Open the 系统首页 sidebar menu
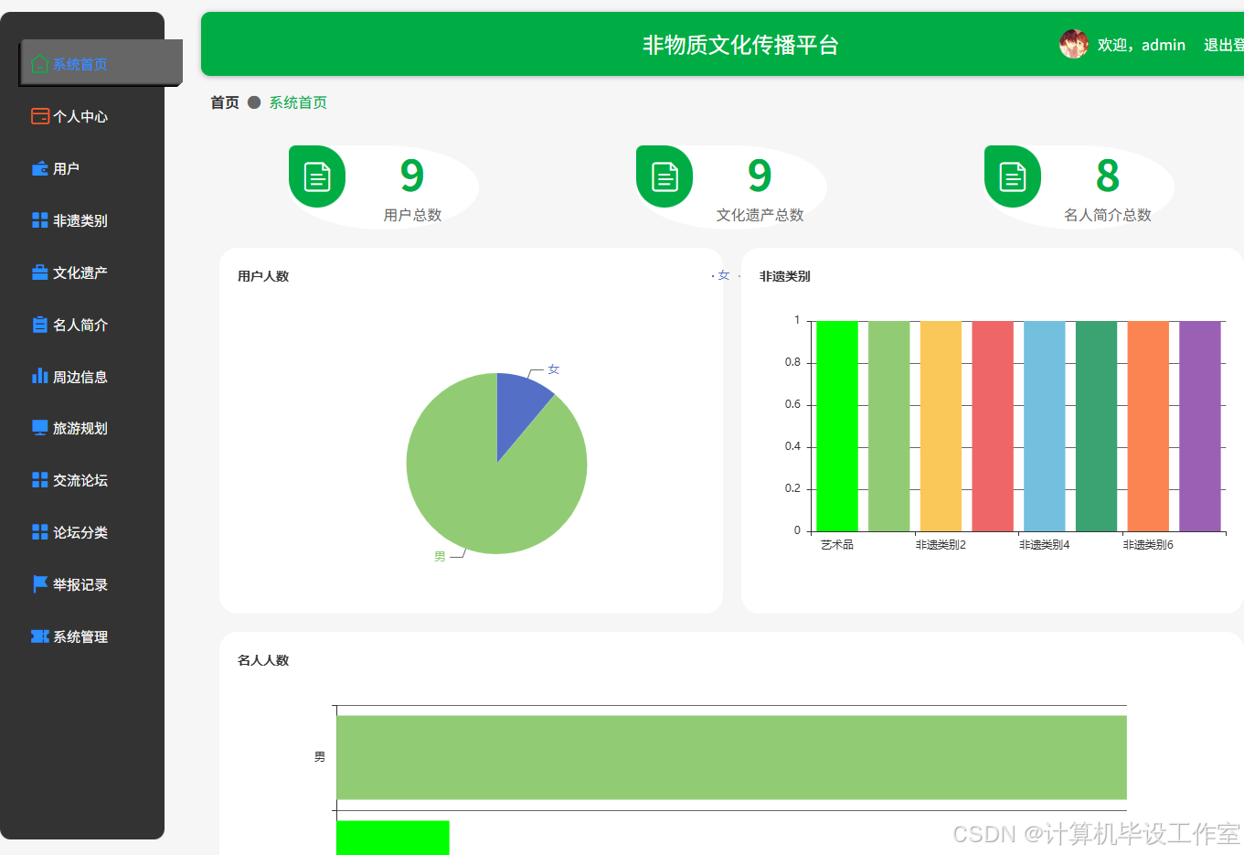The width and height of the screenshot is (1244, 855). pyautogui.click(x=101, y=64)
